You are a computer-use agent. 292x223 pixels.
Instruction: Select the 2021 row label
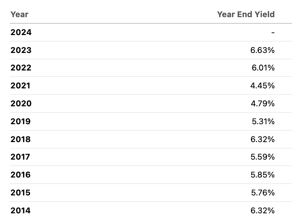(x=20, y=86)
